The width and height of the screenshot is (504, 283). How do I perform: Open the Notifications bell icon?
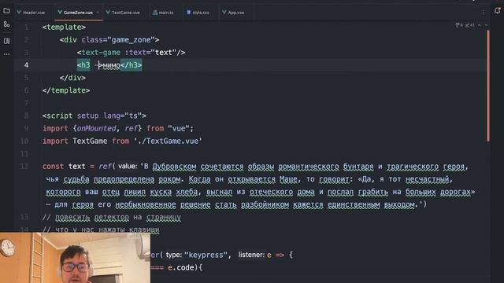pyautogui.click(x=497, y=10)
